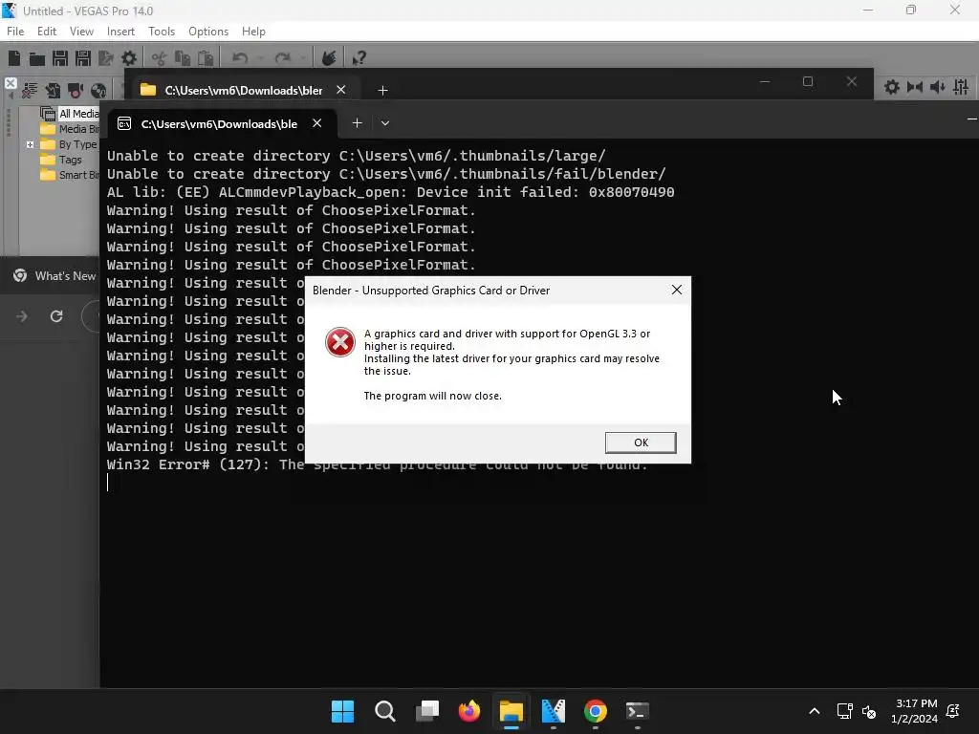Close the terminal tab
The width and height of the screenshot is (979, 734).
[x=317, y=123]
